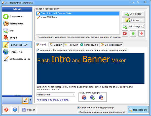This screenshot has height=116, width=151.
Task: Disable 'Запомнить позицию окна предпросмотра'
Action: [x=78, y=112]
